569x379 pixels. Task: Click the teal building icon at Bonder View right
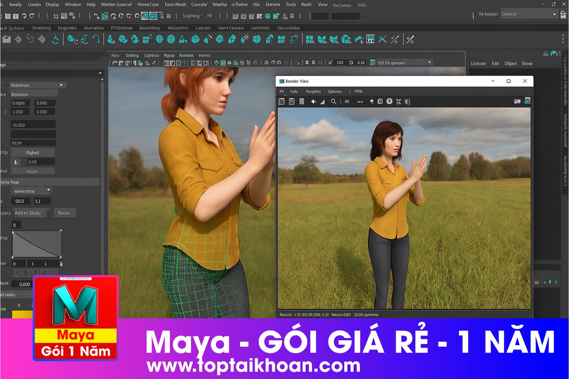(x=527, y=101)
